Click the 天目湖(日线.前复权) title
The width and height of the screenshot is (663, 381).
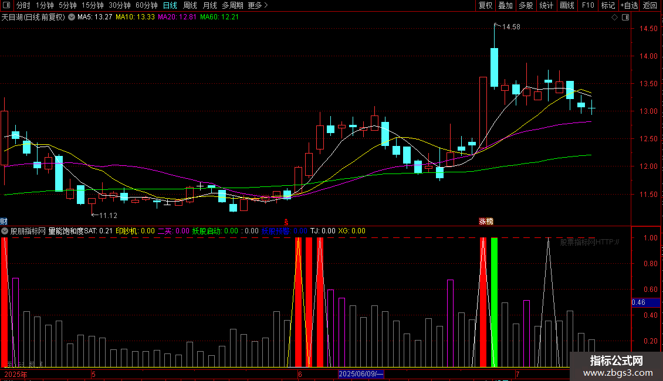(33, 18)
